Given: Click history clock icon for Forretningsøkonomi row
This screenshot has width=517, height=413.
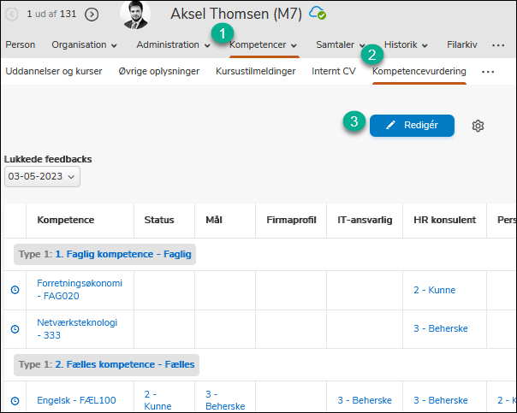Looking at the screenshot, I should (15, 290).
